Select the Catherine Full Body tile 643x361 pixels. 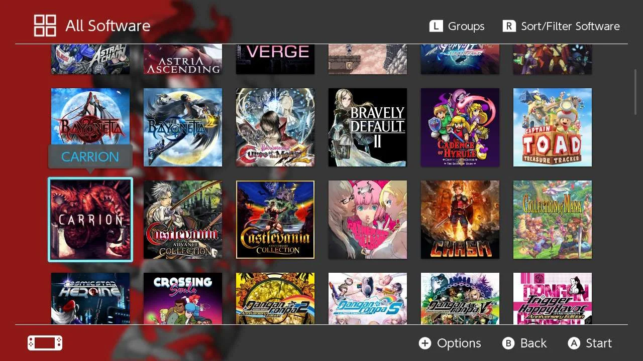tap(368, 220)
